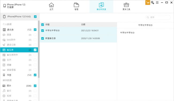Click the 标题 column header

tap(47, 24)
